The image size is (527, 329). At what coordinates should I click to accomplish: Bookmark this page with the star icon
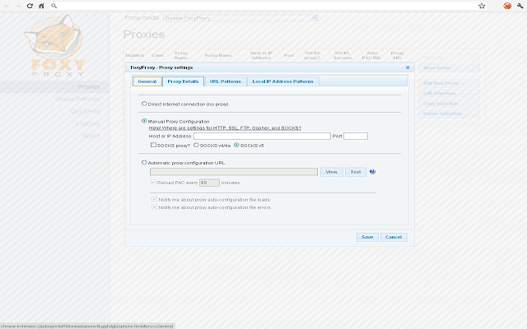click(482, 6)
